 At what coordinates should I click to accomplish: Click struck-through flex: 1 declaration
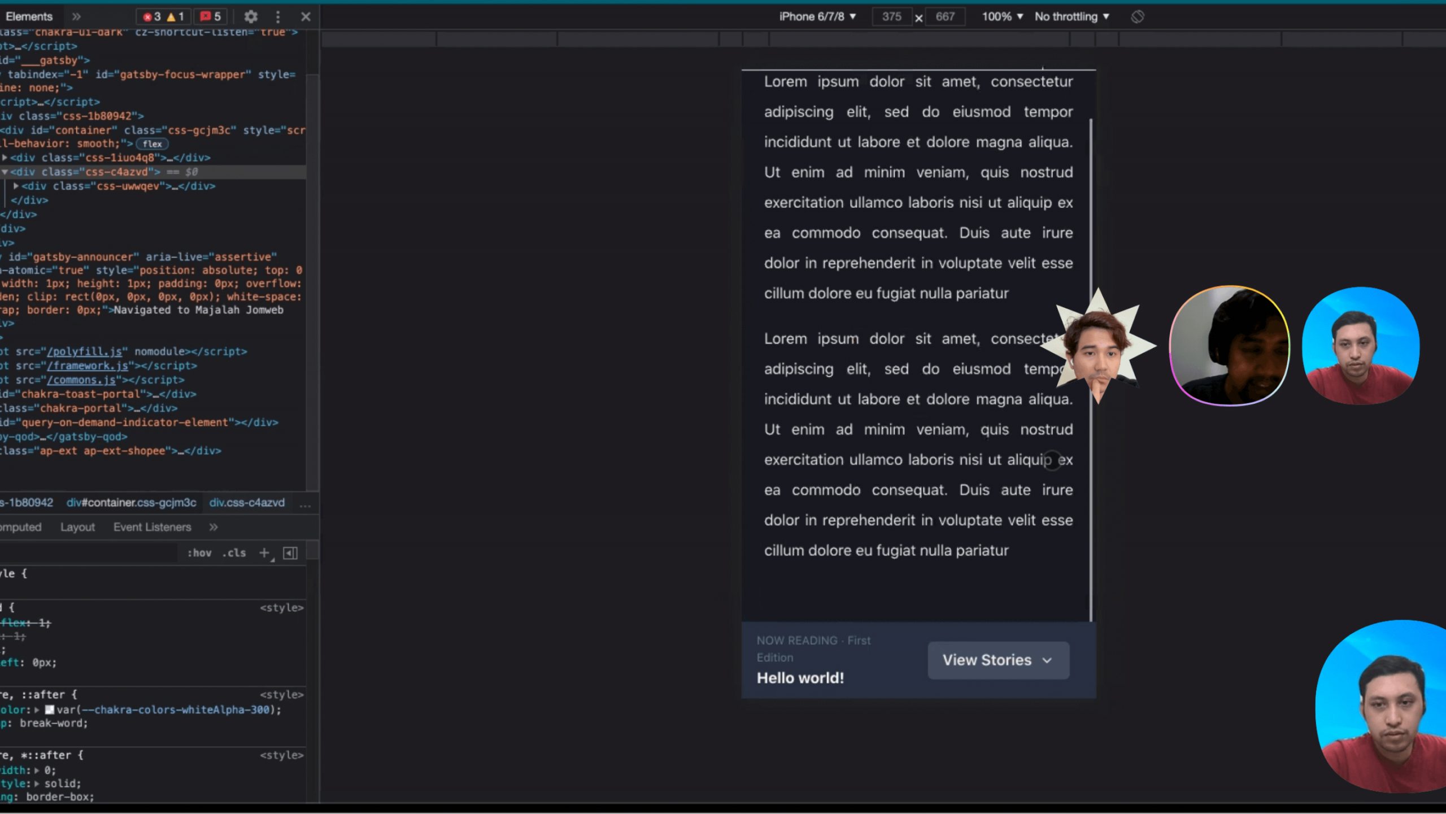tap(25, 623)
